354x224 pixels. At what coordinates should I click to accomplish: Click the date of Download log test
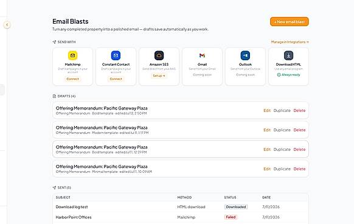271,207
